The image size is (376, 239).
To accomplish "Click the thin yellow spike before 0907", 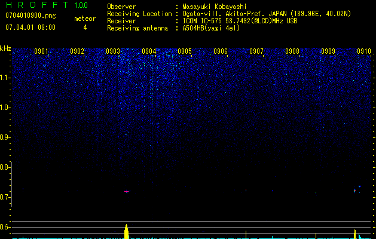I will click(246, 235).
